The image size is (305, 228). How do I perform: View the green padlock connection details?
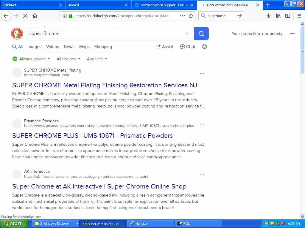pos(71,16)
